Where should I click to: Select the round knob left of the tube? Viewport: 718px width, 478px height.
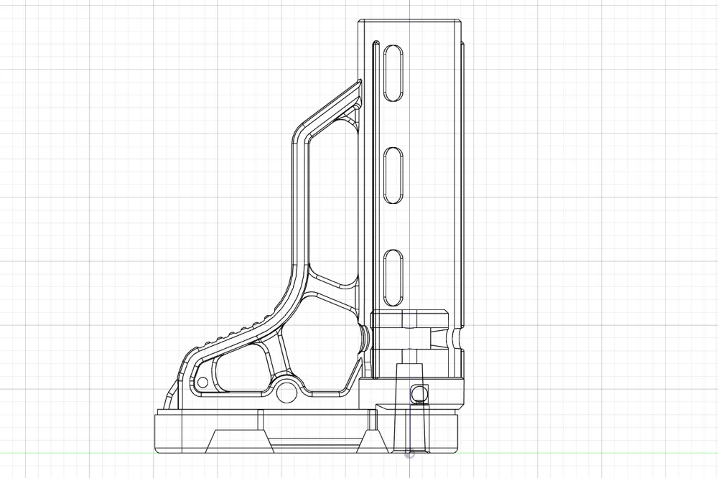pyautogui.click(x=365, y=336)
